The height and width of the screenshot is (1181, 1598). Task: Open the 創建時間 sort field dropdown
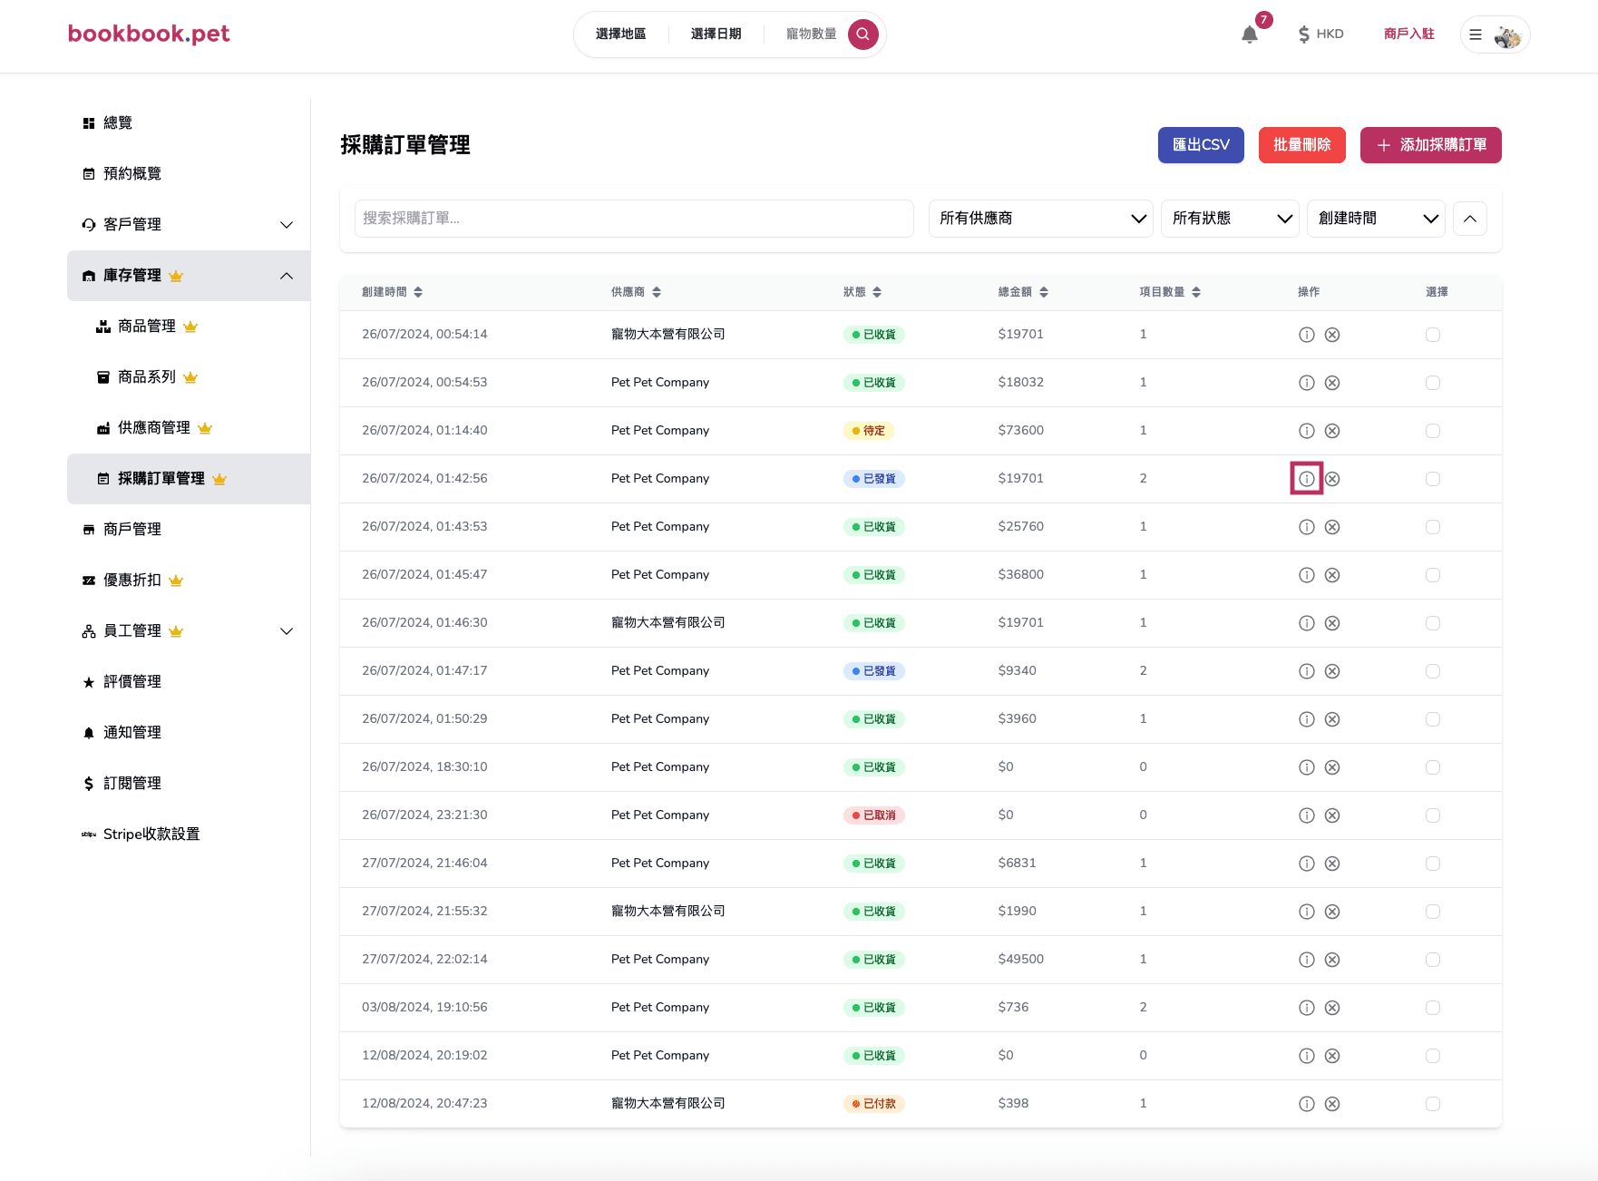point(1376,219)
